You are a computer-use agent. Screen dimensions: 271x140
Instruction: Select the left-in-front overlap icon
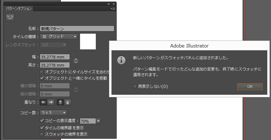pyautogui.click(x=44, y=102)
